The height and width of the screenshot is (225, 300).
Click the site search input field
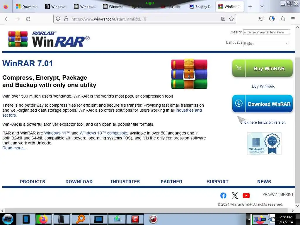click(x=267, y=32)
